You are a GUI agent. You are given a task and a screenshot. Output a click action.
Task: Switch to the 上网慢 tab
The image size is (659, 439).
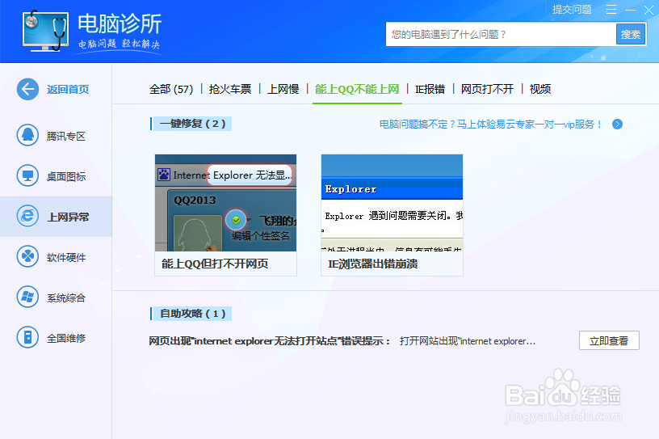click(283, 89)
